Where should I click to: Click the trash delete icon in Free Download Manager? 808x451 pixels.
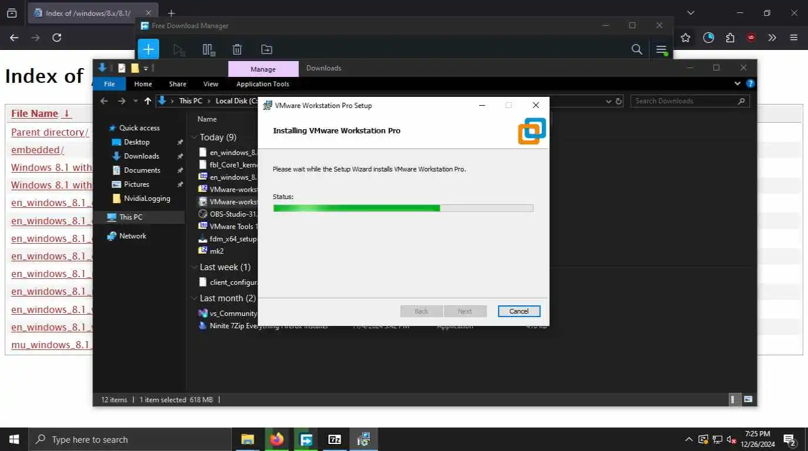pos(237,50)
